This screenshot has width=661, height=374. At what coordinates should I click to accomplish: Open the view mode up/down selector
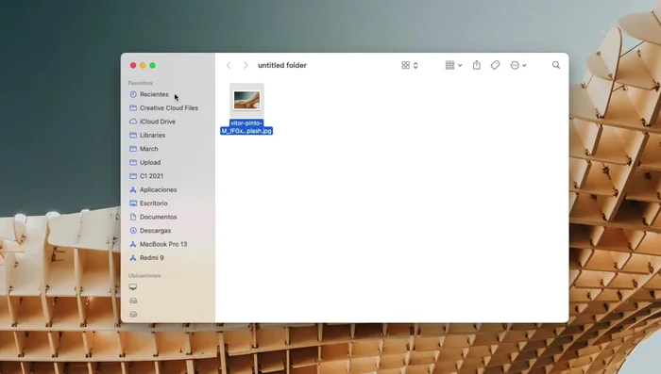coord(415,65)
